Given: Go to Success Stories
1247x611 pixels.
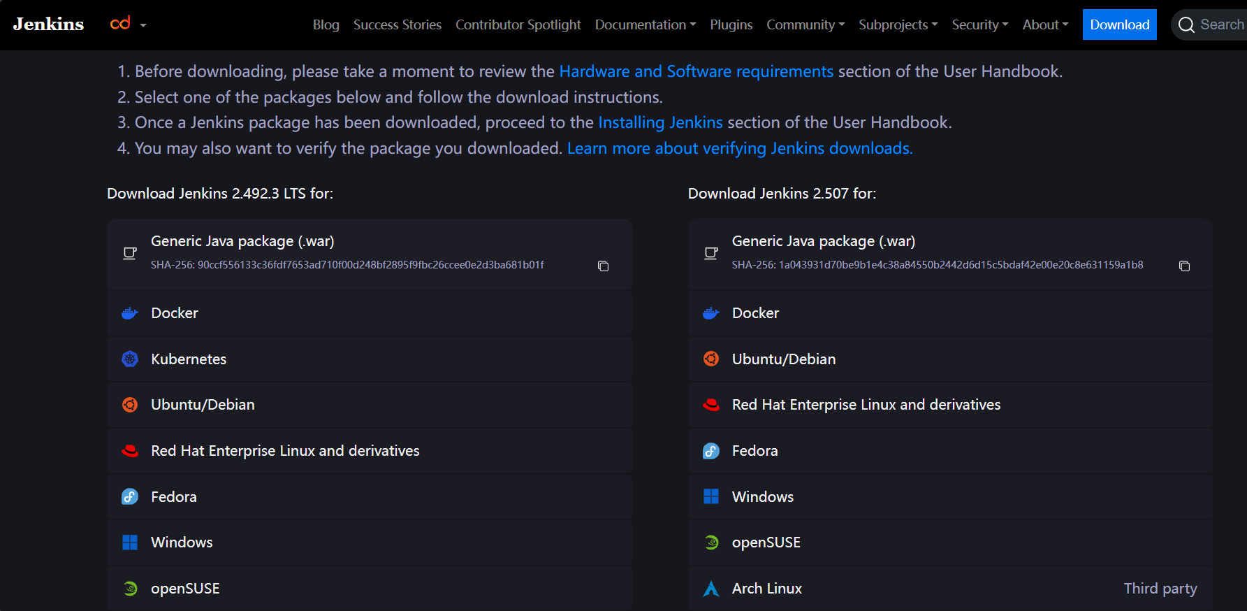Looking at the screenshot, I should coord(398,24).
